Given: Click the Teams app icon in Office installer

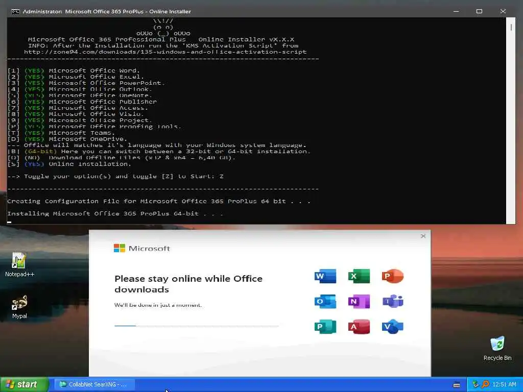Looking at the screenshot, I should (393, 301).
